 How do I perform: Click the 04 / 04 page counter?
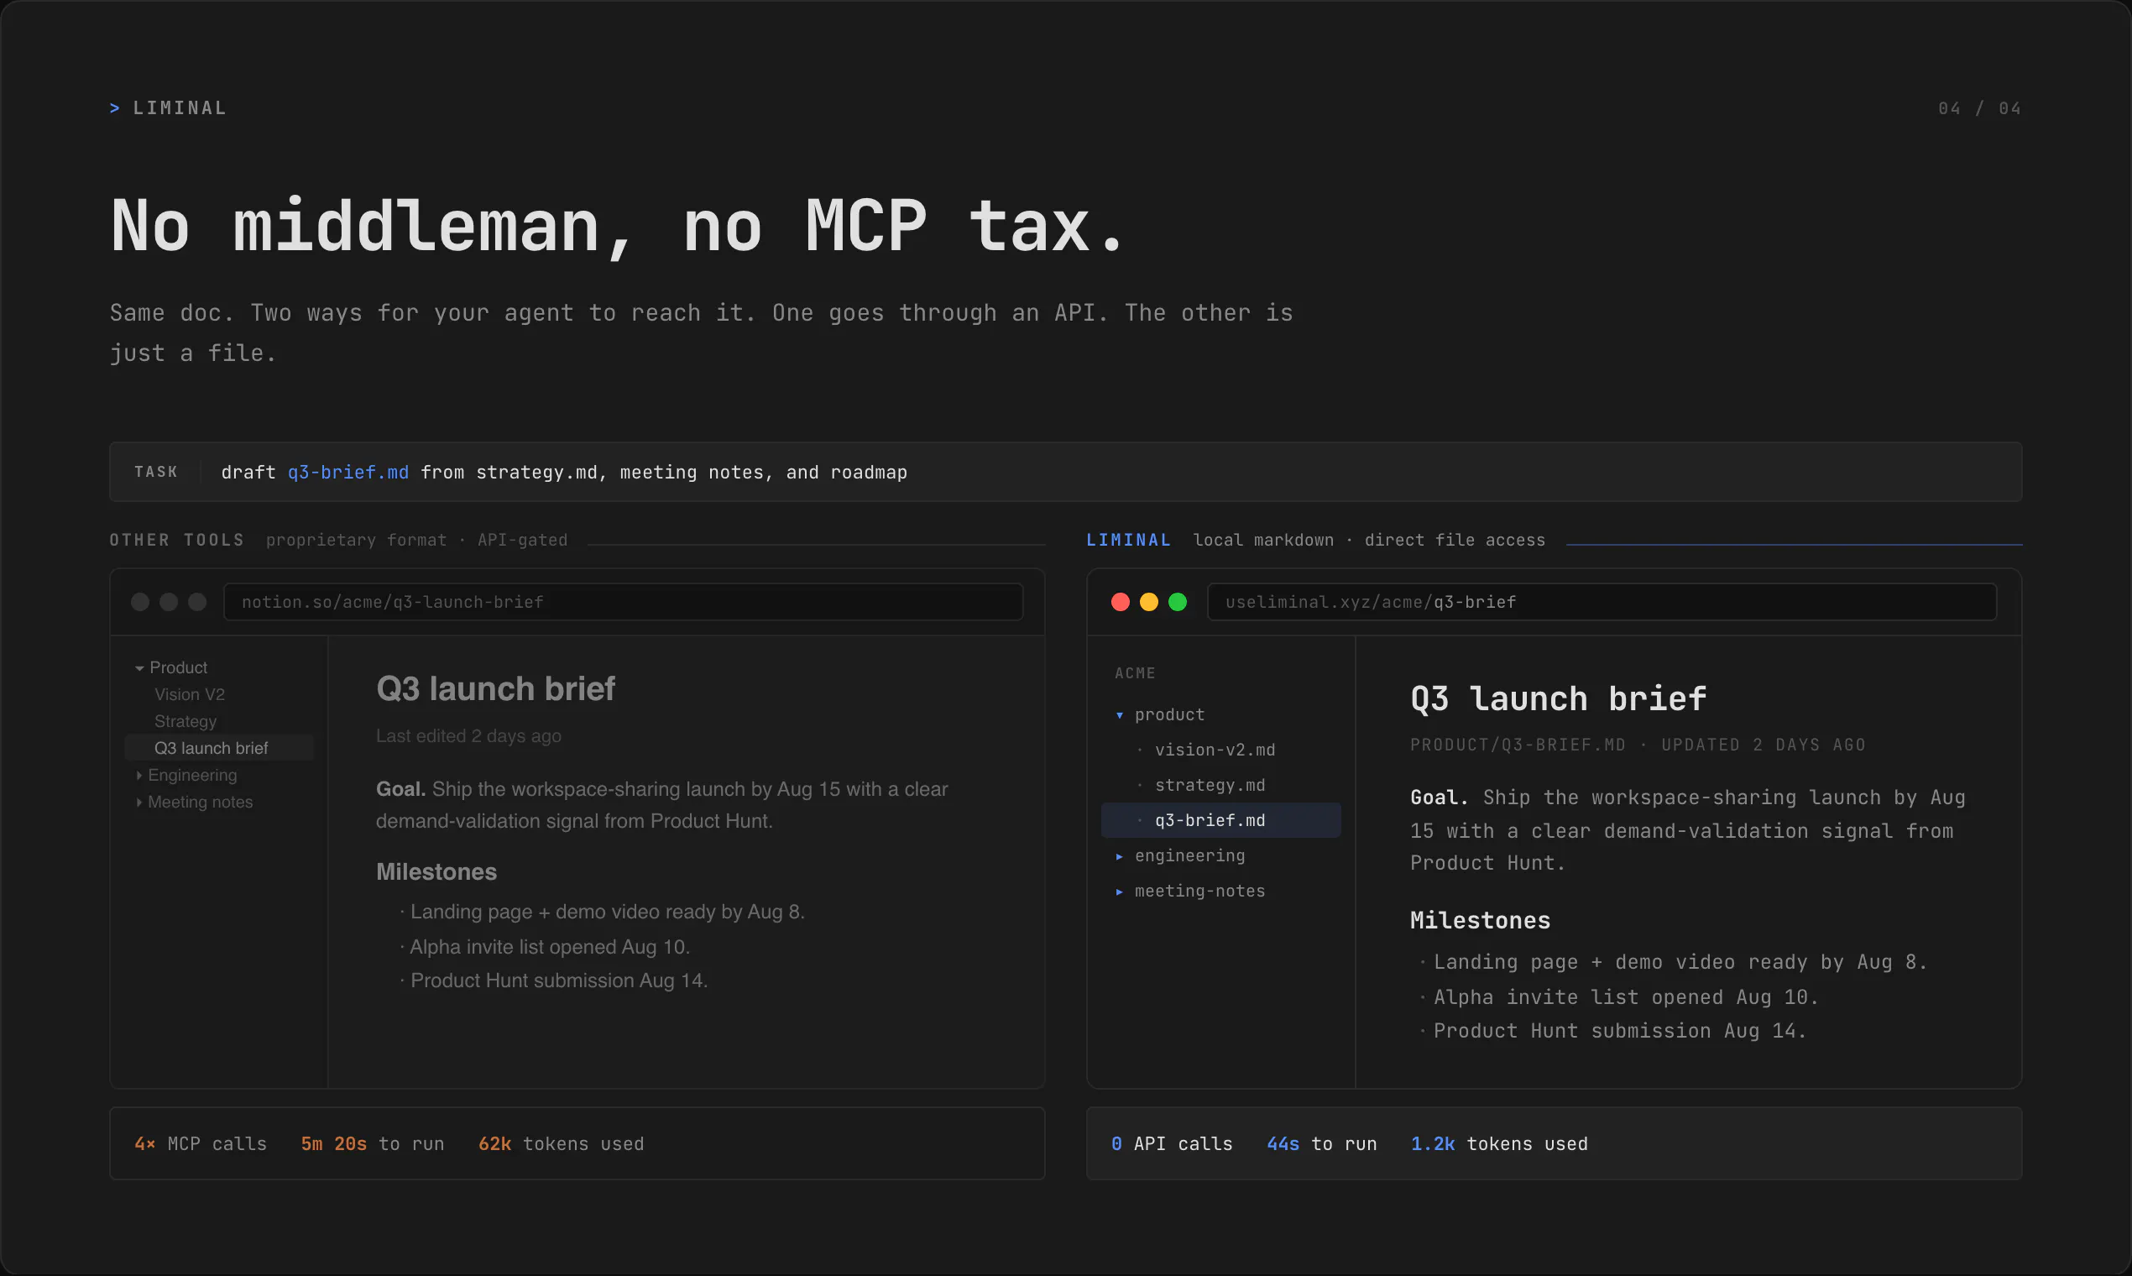coord(1979,108)
